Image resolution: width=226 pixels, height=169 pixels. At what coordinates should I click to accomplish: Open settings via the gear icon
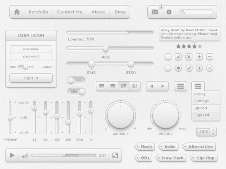[x=169, y=12]
